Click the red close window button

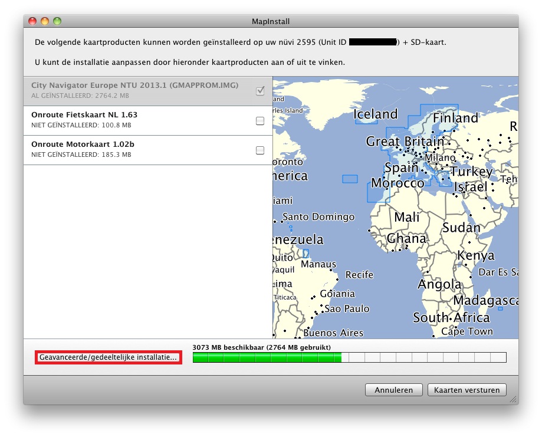[x=32, y=21]
